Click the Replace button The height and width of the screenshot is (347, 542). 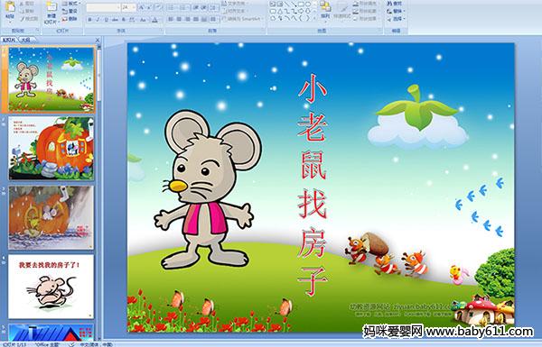coord(395,11)
